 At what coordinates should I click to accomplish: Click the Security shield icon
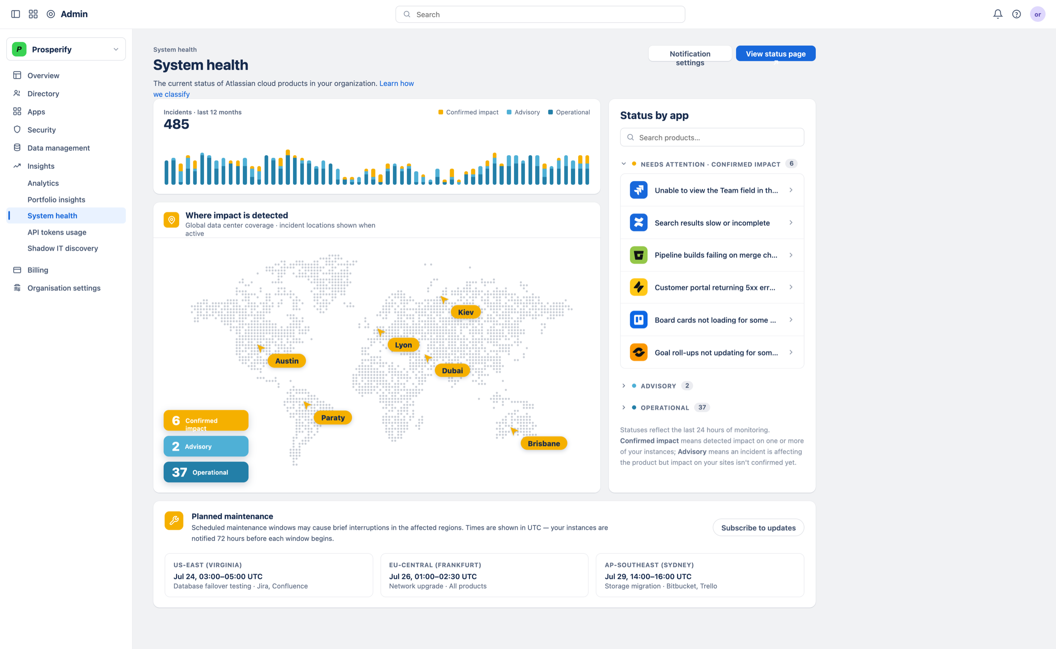17,130
